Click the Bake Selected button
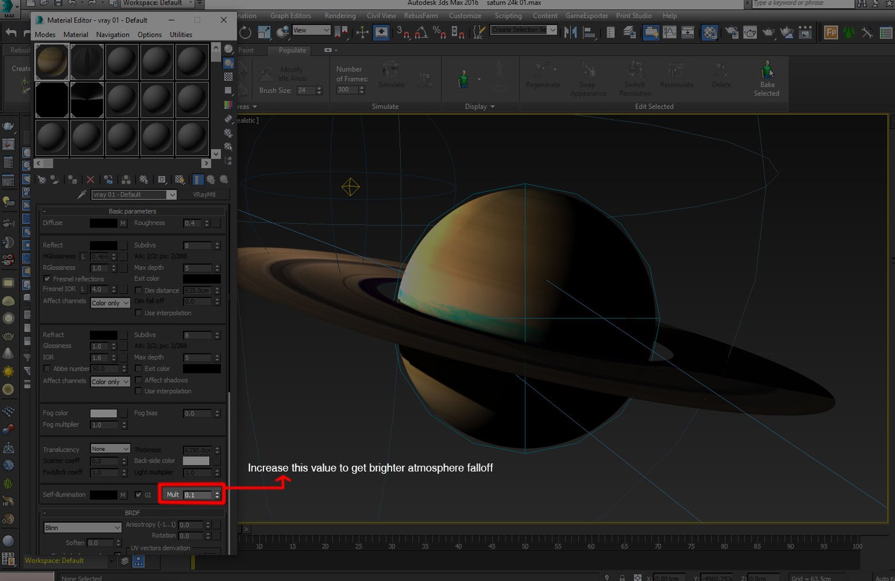 pyautogui.click(x=766, y=79)
